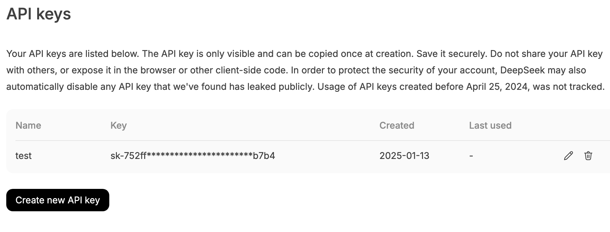The height and width of the screenshot is (232, 610).
Task: Click the masked key starting with sk-752ff
Action: pos(193,156)
